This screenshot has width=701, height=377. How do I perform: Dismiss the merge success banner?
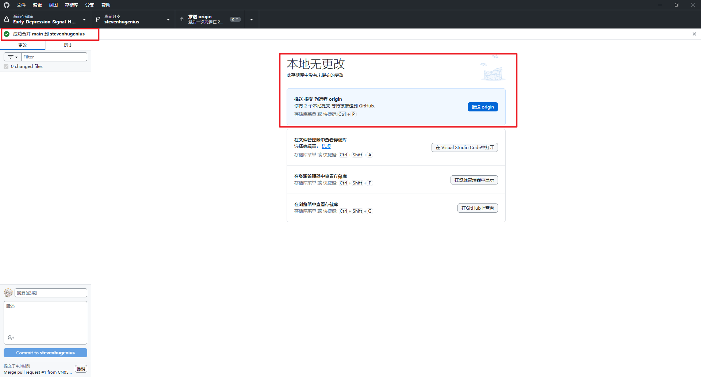[694, 34]
